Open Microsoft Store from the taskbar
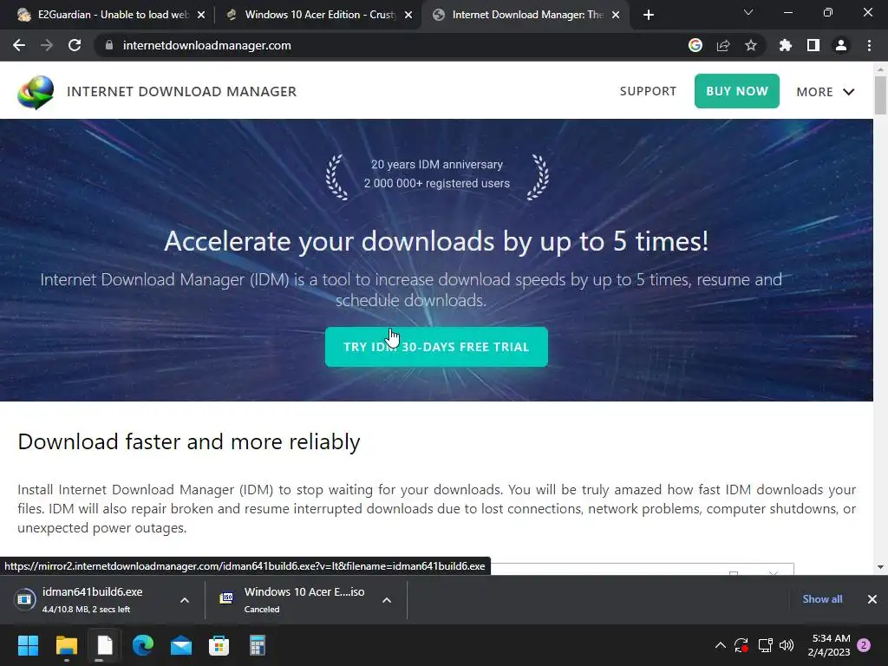888x666 pixels. click(x=219, y=645)
